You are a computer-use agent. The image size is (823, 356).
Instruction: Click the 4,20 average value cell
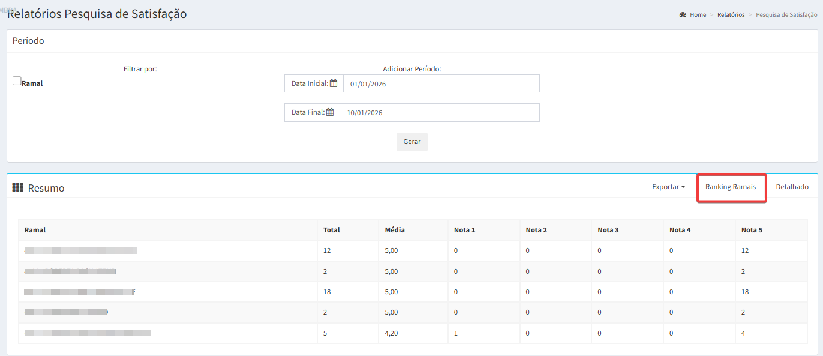(x=391, y=333)
